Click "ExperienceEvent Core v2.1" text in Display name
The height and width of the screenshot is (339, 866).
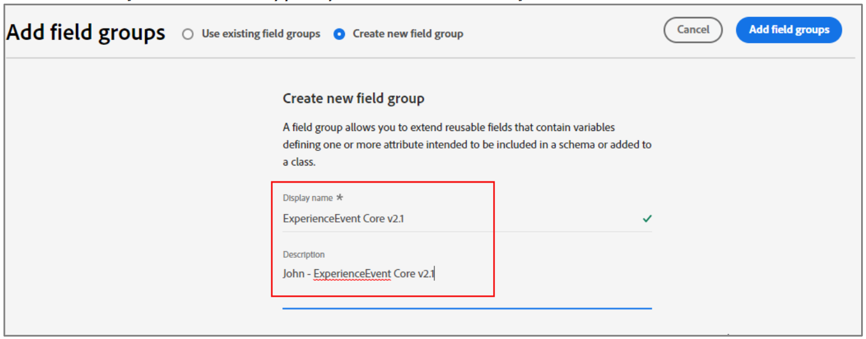(x=343, y=219)
